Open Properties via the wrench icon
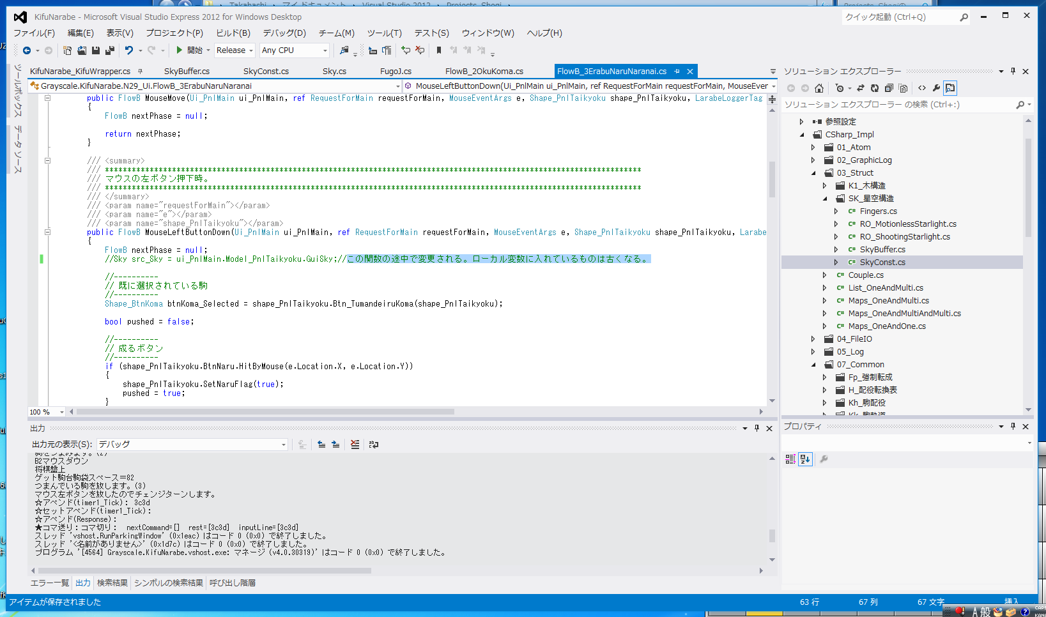 pyautogui.click(x=936, y=88)
